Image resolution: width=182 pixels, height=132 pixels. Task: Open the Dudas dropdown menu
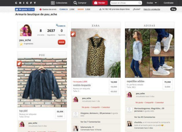pyautogui.click(x=151, y=3)
